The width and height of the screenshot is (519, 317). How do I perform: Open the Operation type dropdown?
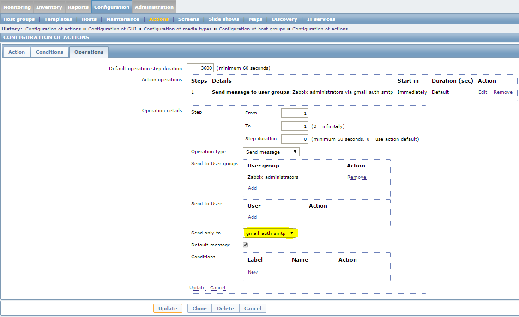(271, 151)
